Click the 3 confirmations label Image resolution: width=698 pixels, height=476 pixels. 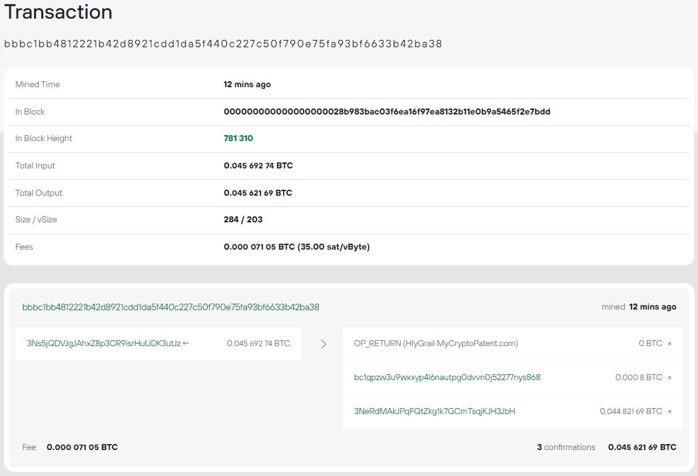tap(566, 447)
